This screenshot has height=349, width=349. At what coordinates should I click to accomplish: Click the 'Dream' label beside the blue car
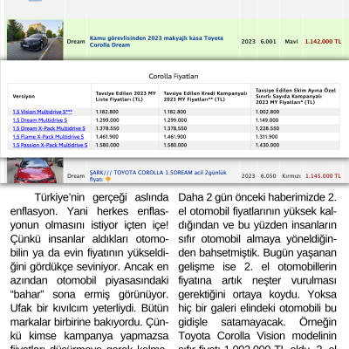pos(76,42)
